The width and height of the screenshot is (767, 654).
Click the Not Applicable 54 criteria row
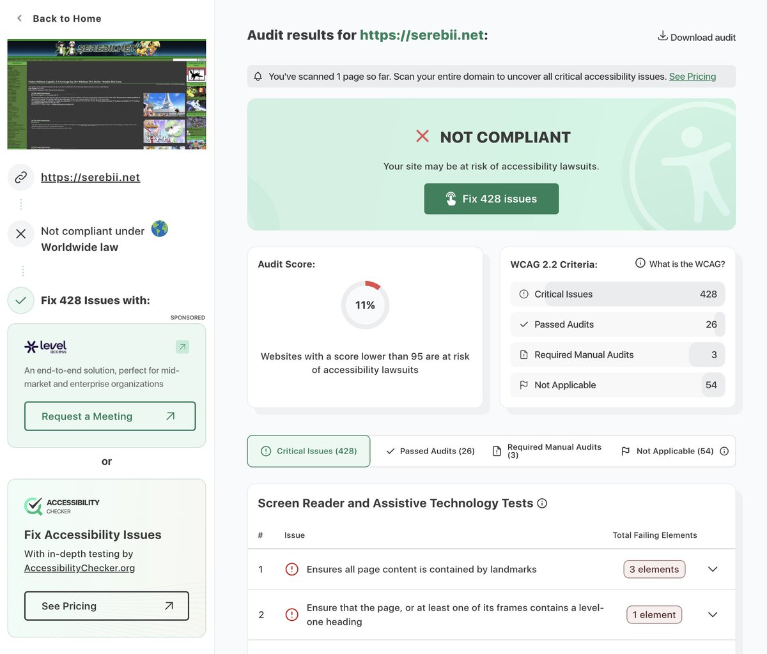(617, 385)
